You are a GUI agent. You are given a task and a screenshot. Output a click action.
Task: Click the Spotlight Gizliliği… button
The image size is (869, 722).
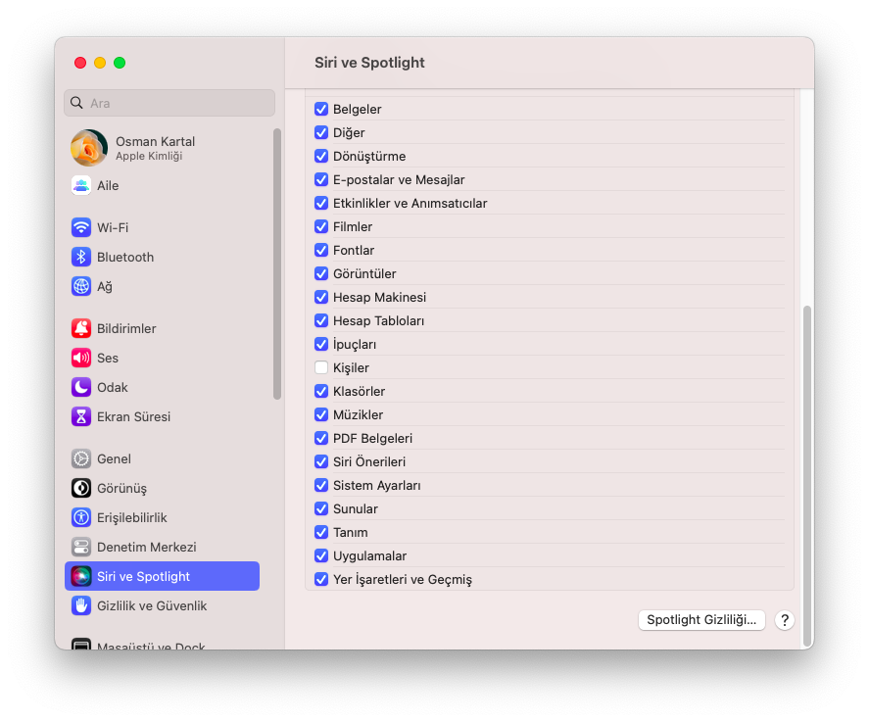tap(701, 620)
